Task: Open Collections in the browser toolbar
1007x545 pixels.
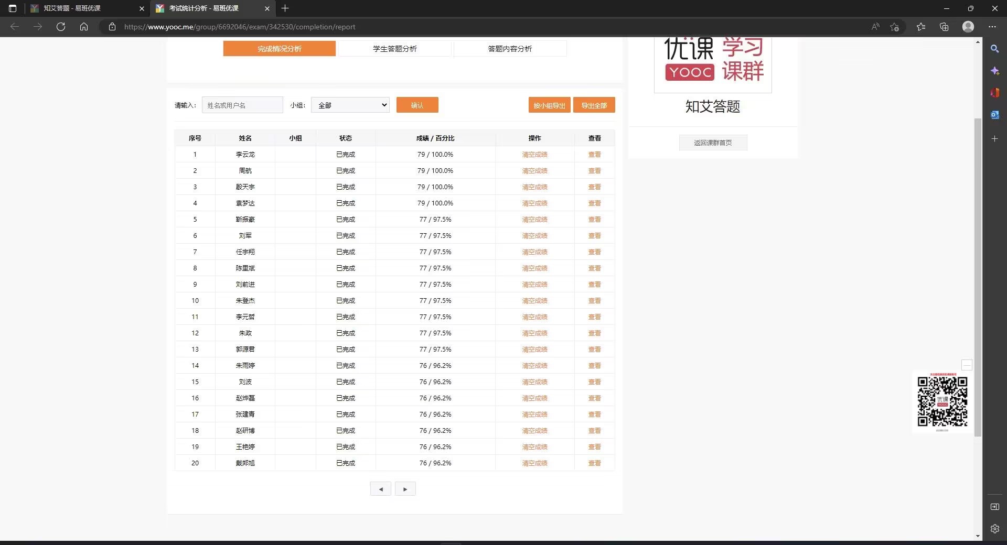Action: click(945, 27)
